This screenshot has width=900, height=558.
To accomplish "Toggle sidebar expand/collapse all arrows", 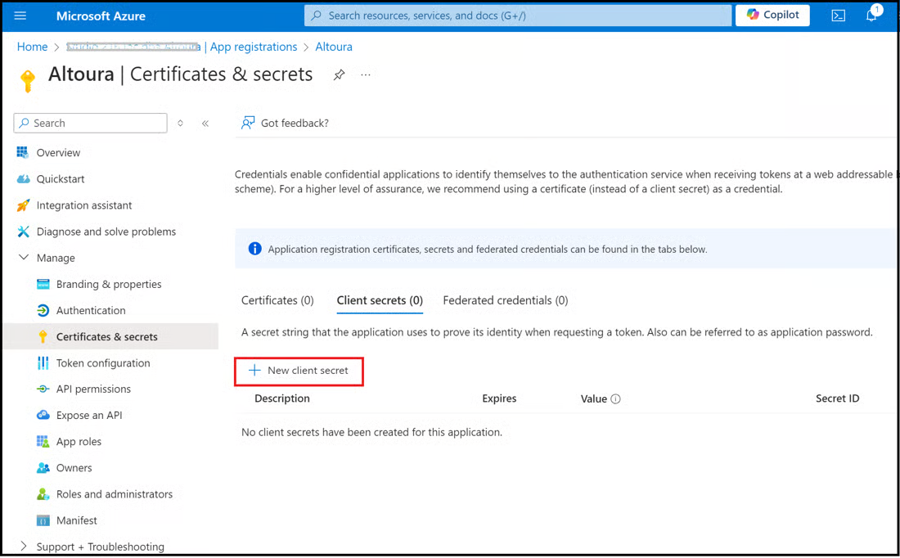I will [180, 123].
